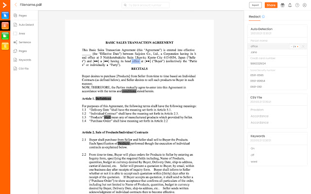Click the redacted 'Definitions' heading word
The width and height of the screenshot is (311, 194).
click(x=104, y=98)
